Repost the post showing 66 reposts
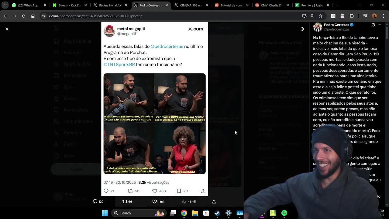The height and width of the screenshot is (219, 389). coord(127,202)
